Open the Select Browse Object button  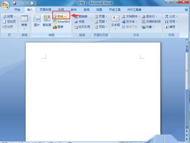coord(187,135)
